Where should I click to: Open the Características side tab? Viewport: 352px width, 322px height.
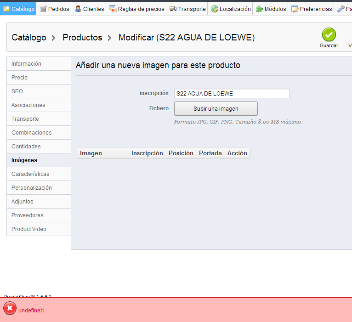coord(39,174)
